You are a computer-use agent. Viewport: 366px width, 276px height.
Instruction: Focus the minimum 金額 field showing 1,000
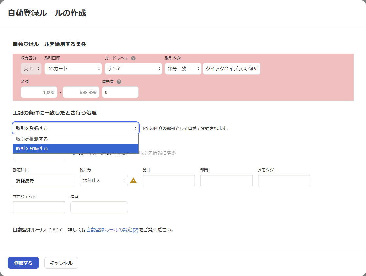(x=39, y=92)
